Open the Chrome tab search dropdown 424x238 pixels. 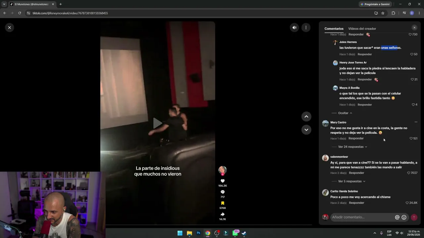(4, 4)
